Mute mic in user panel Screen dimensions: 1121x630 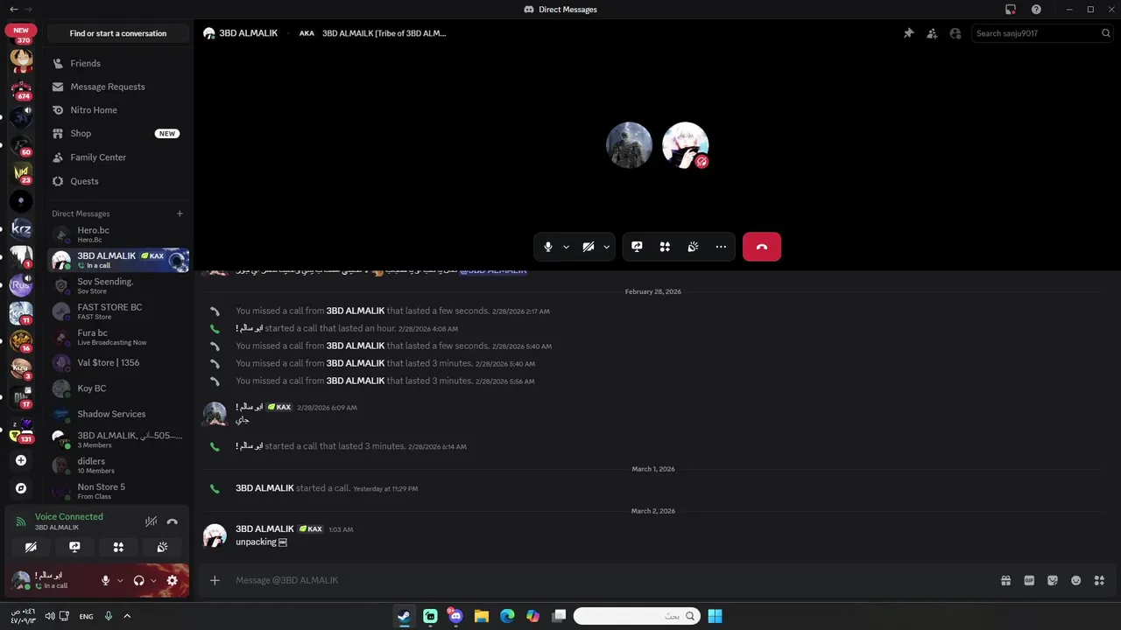click(106, 580)
